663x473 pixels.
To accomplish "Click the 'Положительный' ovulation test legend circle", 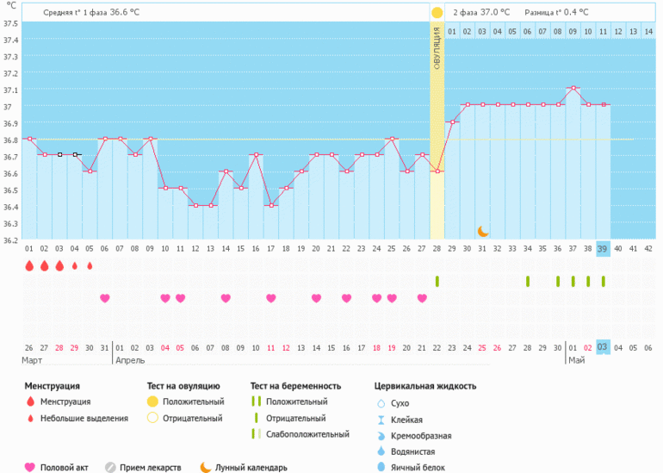I will click(152, 401).
